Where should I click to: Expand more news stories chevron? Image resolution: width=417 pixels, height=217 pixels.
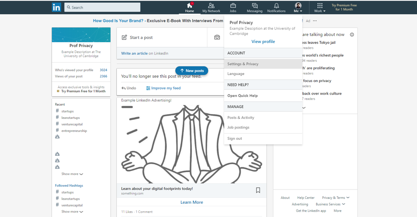[304, 108]
